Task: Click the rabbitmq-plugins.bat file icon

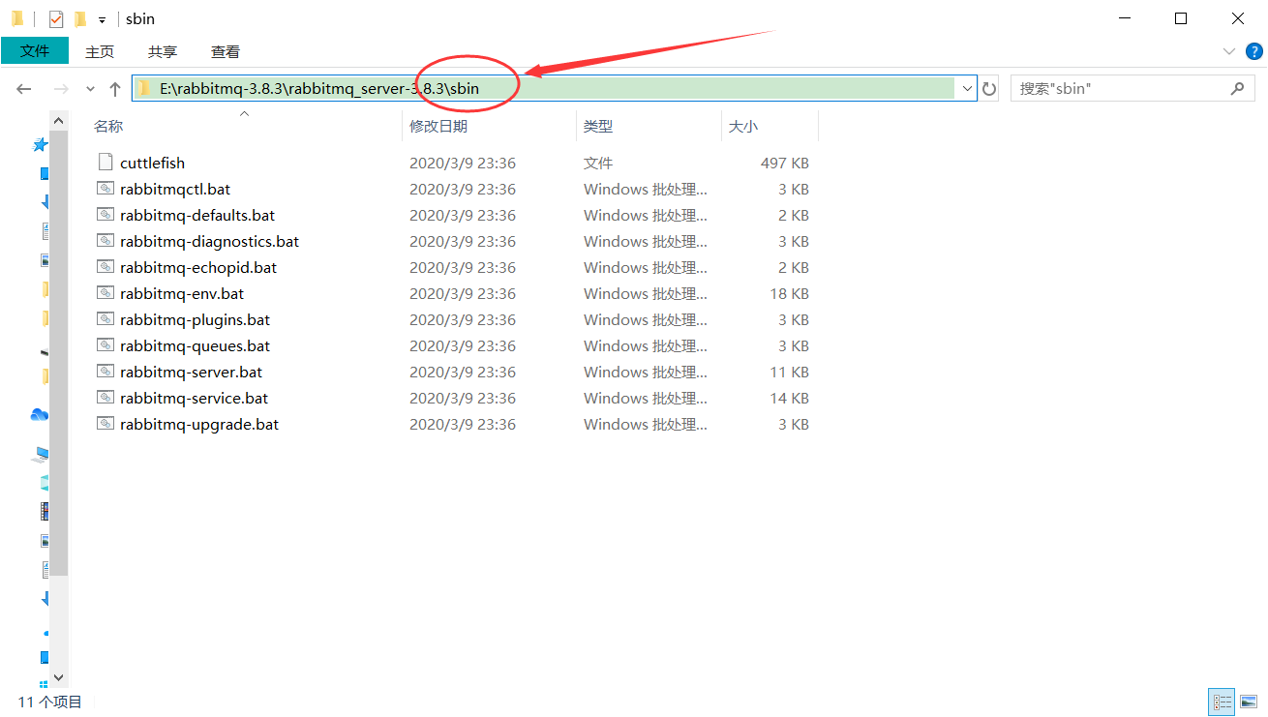Action: (106, 319)
